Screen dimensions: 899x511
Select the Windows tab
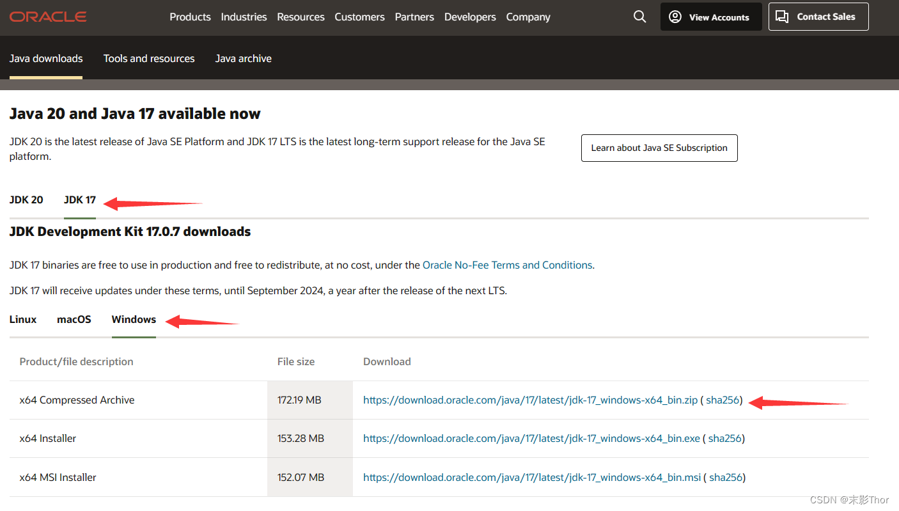[134, 319]
